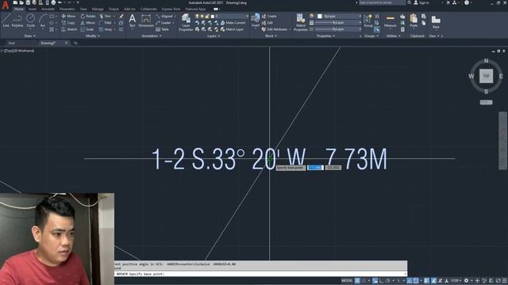This screenshot has height=285, width=508.
Task: Open the Output ribbon tab
Action: [114, 9]
